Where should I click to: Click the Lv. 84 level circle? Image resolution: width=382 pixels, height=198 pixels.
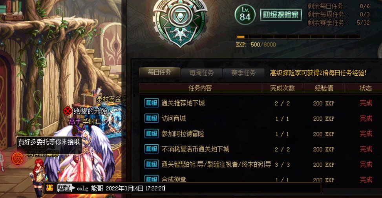point(245,15)
